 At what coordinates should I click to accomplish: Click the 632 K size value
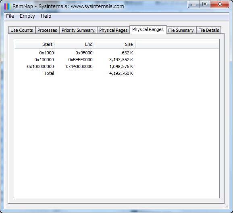point(127,53)
